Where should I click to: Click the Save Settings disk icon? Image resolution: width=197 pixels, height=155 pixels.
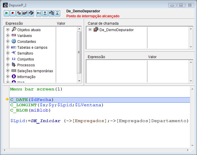31,13
